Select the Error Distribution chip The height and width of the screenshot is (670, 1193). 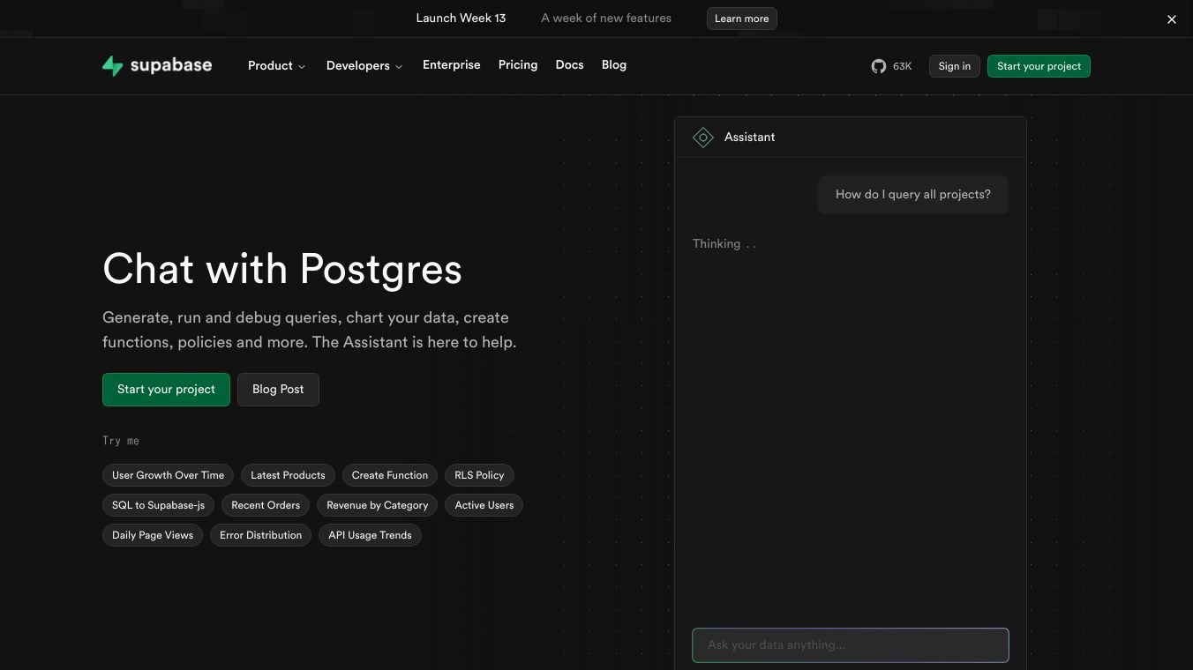point(260,535)
